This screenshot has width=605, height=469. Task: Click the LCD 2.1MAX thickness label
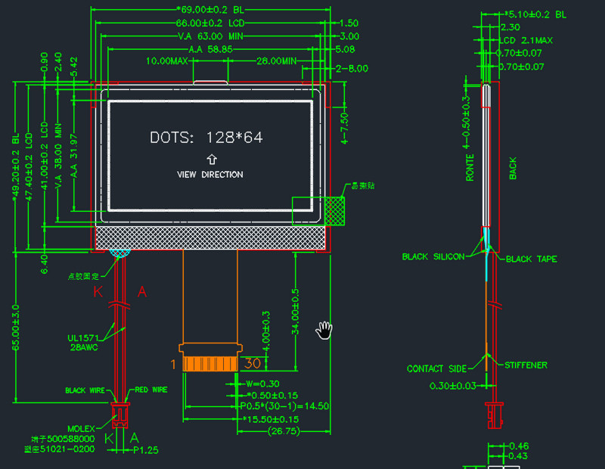tap(526, 41)
